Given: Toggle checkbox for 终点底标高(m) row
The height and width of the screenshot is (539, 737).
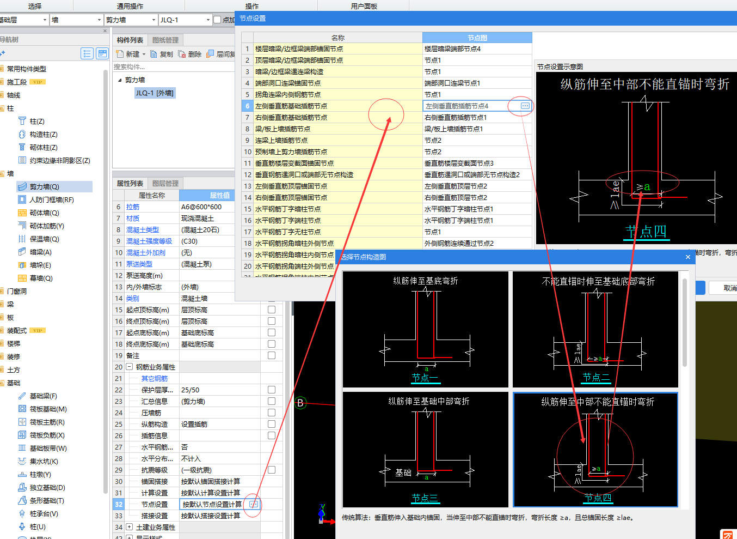Looking at the screenshot, I should (272, 344).
